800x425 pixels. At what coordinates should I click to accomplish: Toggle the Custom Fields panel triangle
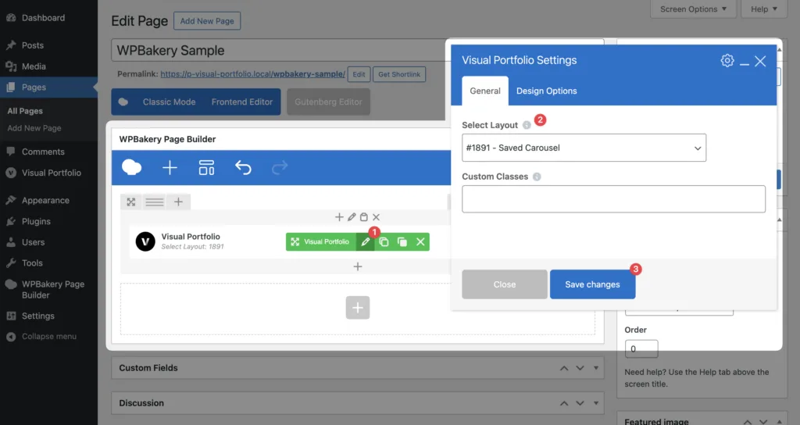595,368
